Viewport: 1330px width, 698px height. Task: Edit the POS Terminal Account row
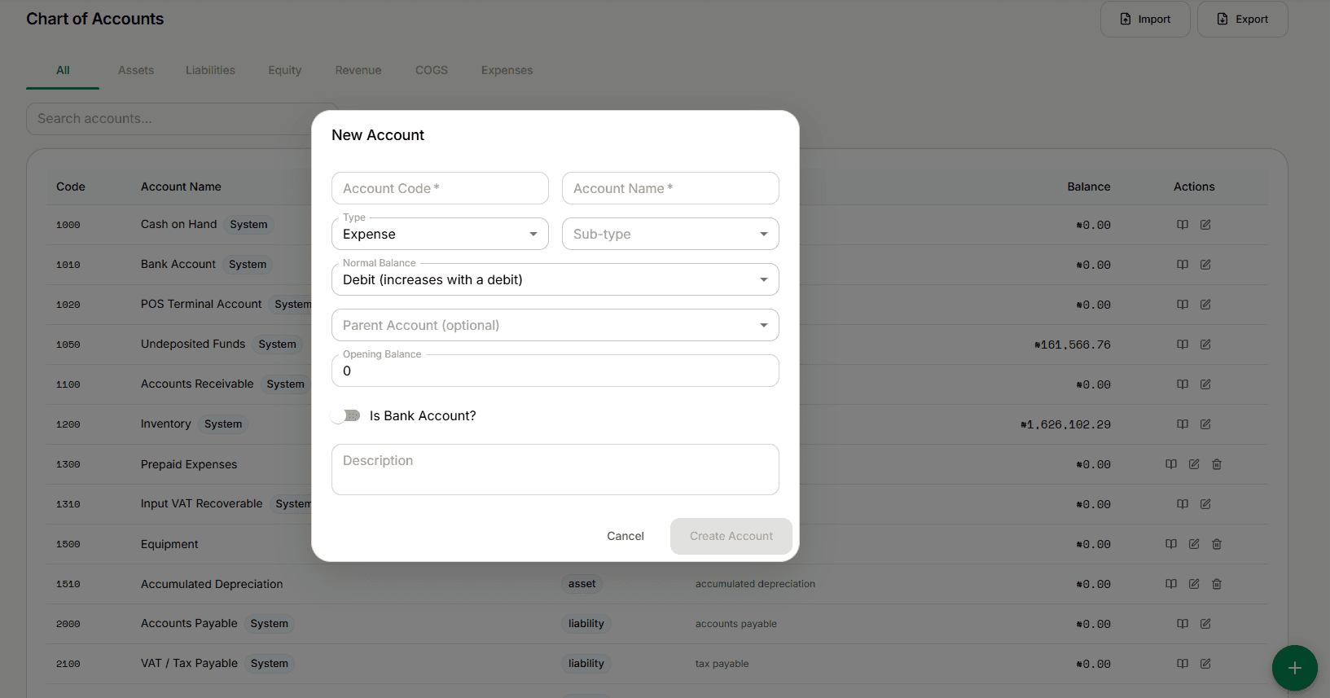click(x=1205, y=305)
